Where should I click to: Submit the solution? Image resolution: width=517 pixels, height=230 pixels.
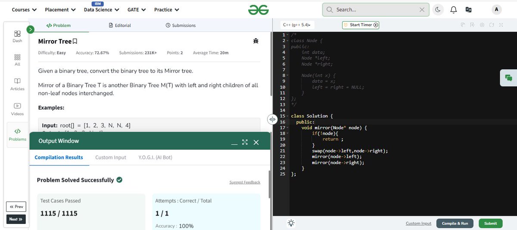pos(490,223)
